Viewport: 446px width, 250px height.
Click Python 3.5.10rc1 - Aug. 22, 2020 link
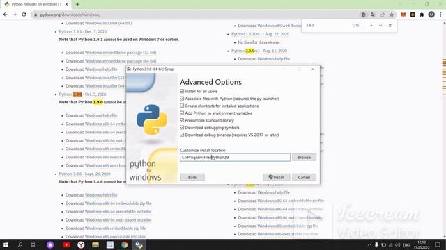[260, 34]
